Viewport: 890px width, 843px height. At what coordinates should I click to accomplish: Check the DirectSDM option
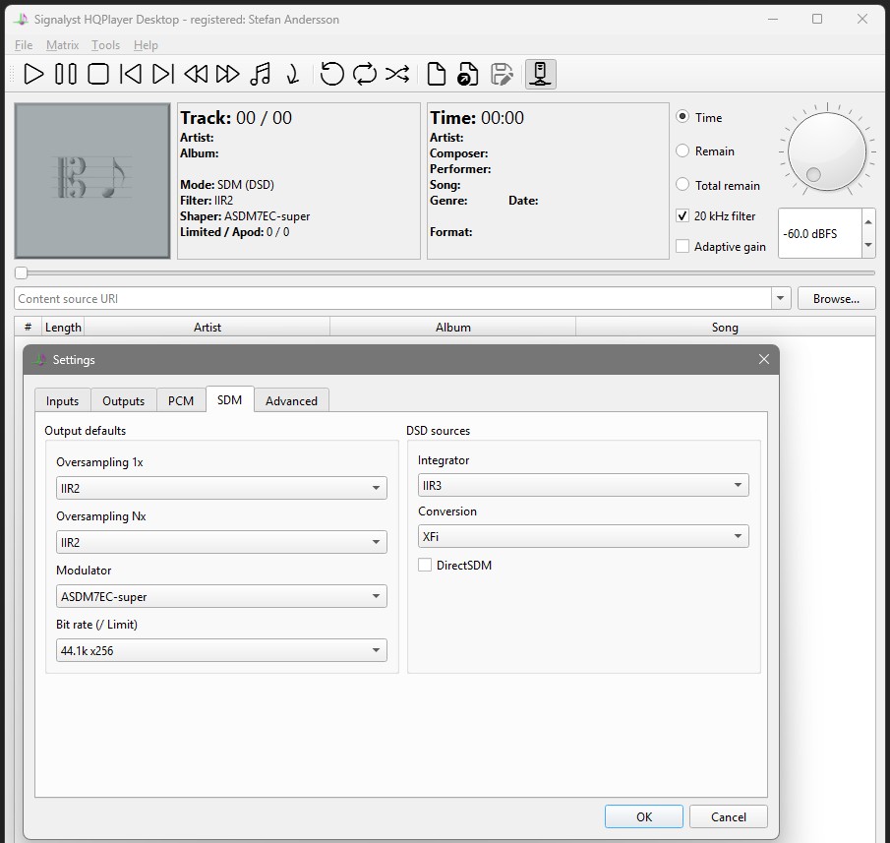tap(425, 565)
